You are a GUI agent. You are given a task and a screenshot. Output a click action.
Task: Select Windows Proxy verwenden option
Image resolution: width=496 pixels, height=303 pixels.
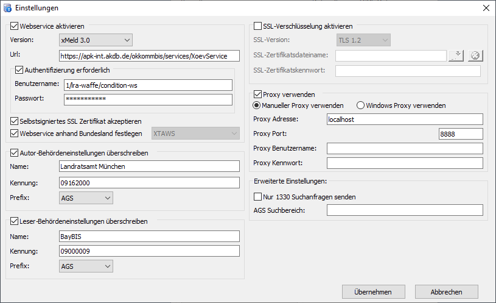click(x=360, y=105)
